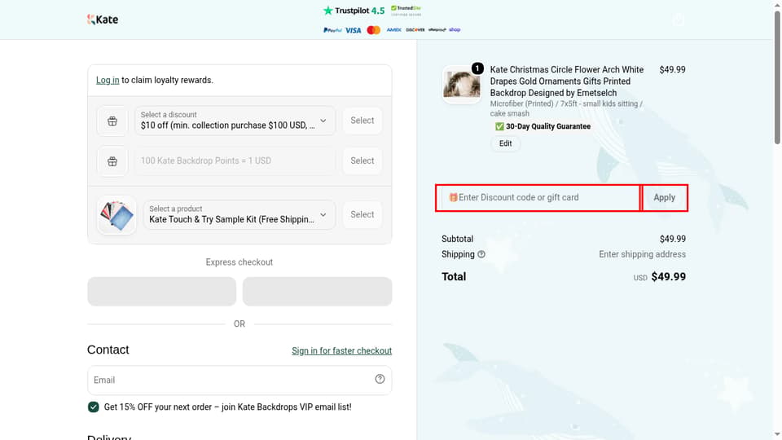Open the Kate logo homepage
This screenshot has height=440, width=782.
[x=103, y=20]
